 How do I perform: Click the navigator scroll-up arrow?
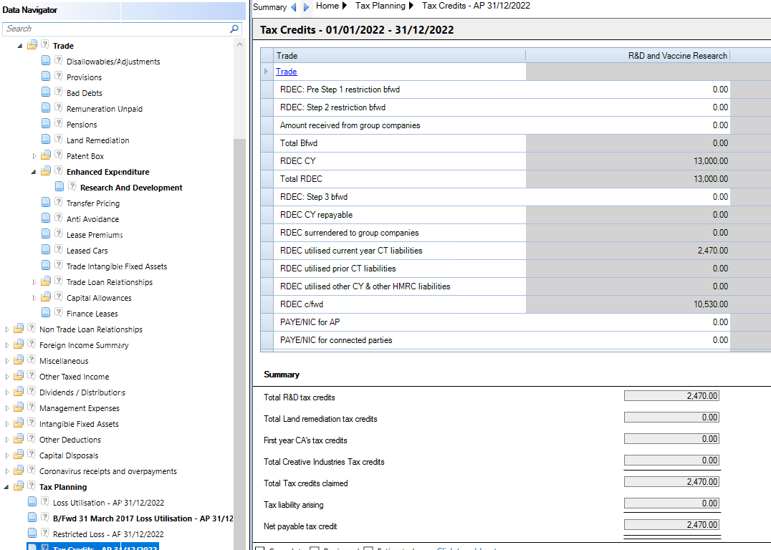pyautogui.click(x=239, y=44)
